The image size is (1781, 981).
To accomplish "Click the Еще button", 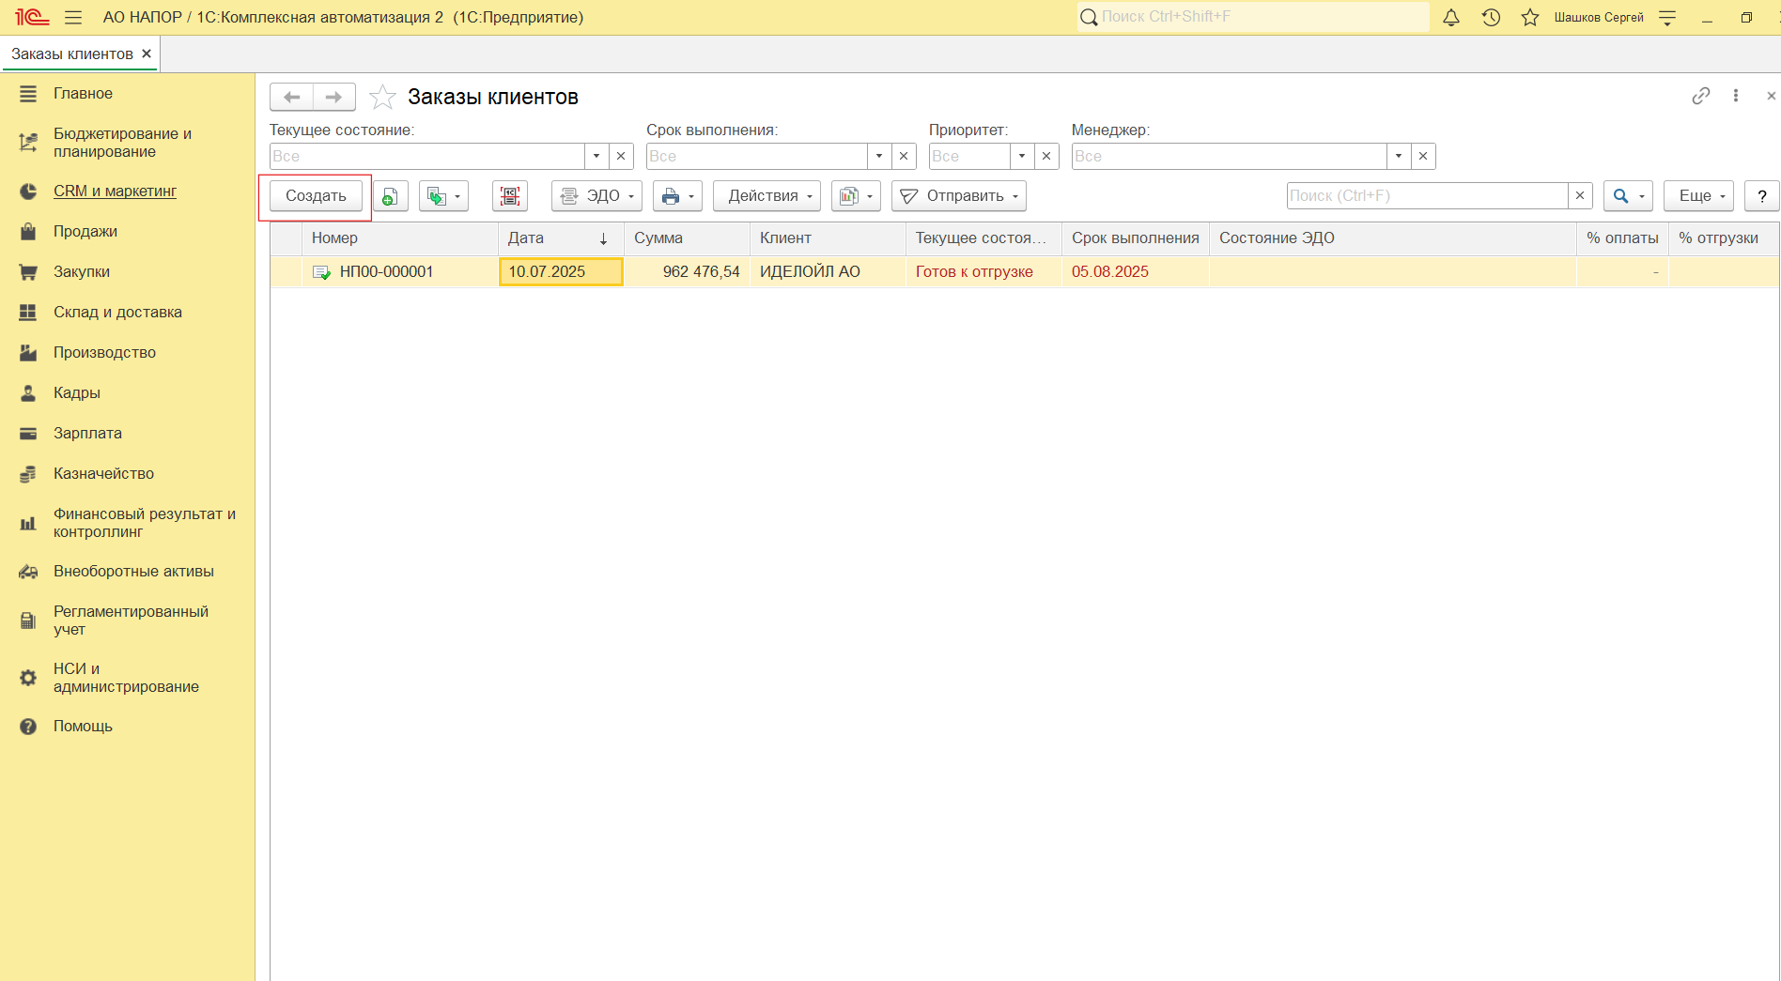I will click(1698, 196).
